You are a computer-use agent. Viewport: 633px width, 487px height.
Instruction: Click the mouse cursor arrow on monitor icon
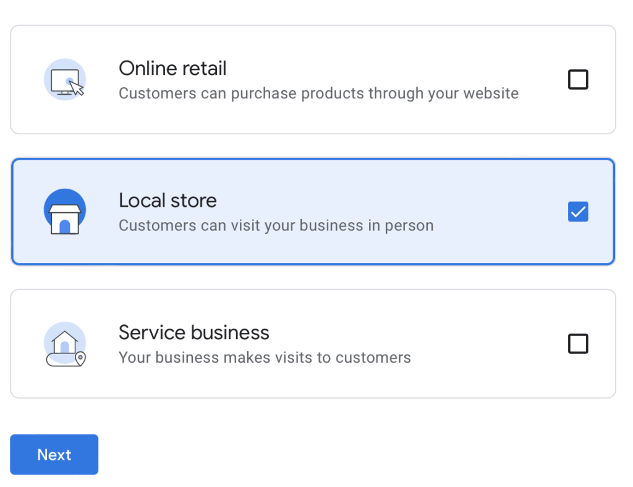[x=77, y=88]
